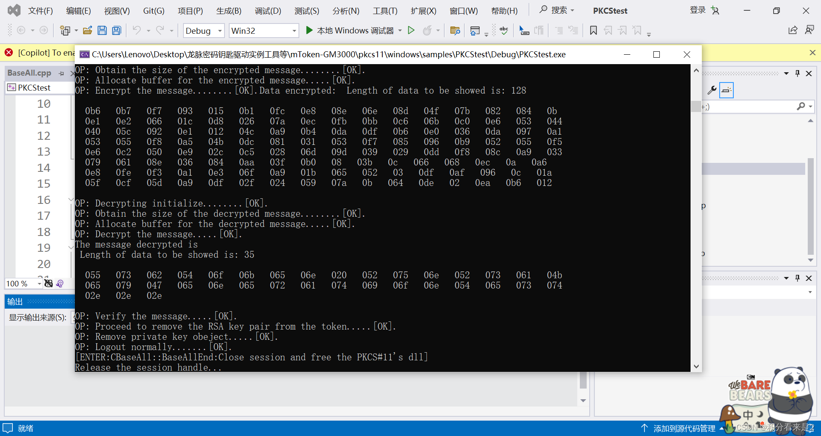Clear bookmarks with the crossed bookmark icon
Image resolution: width=821 pixels, height=436 pixels.
[x=637, y=30]
